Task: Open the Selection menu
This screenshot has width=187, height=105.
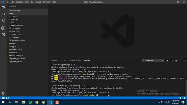Action: pos(19,2)
